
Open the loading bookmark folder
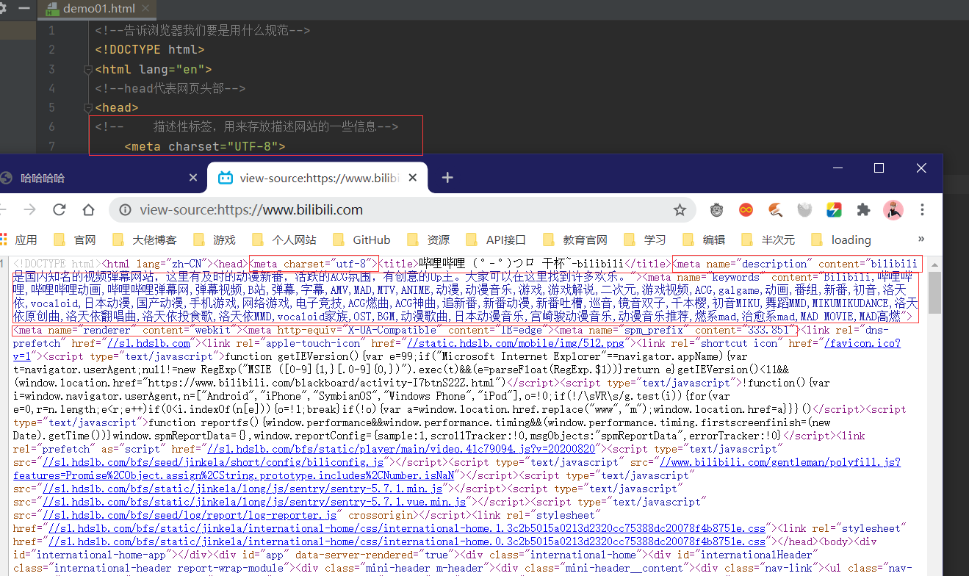pos(840,240)
